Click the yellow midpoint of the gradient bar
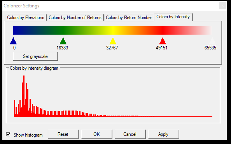Screen dimensions: 231x144 click(x=113, y=30)
